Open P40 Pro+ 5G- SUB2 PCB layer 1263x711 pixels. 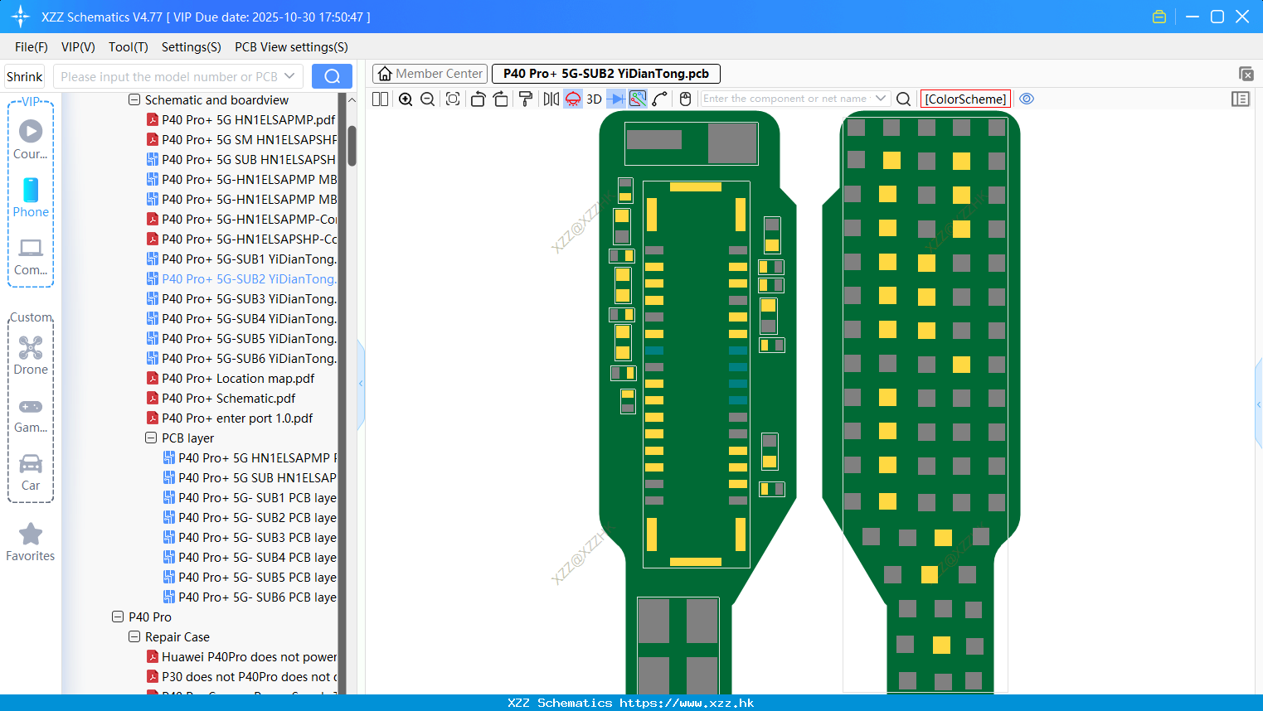tap(250, 518)
